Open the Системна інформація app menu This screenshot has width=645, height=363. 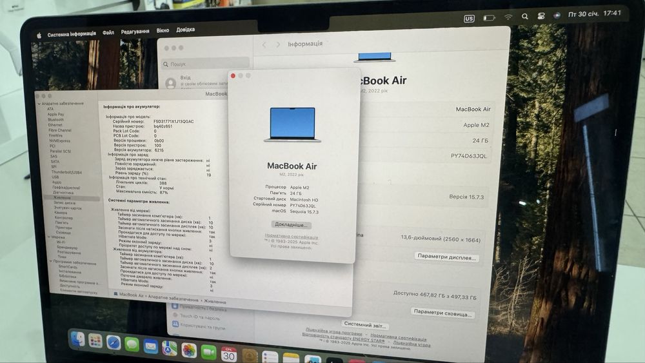(x=72, y=34)
